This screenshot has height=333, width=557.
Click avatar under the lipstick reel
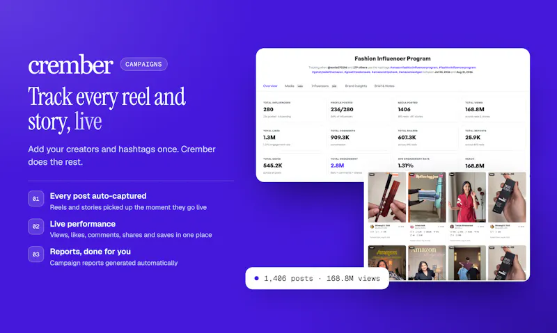pyautogui.click(x=372, y=226)
